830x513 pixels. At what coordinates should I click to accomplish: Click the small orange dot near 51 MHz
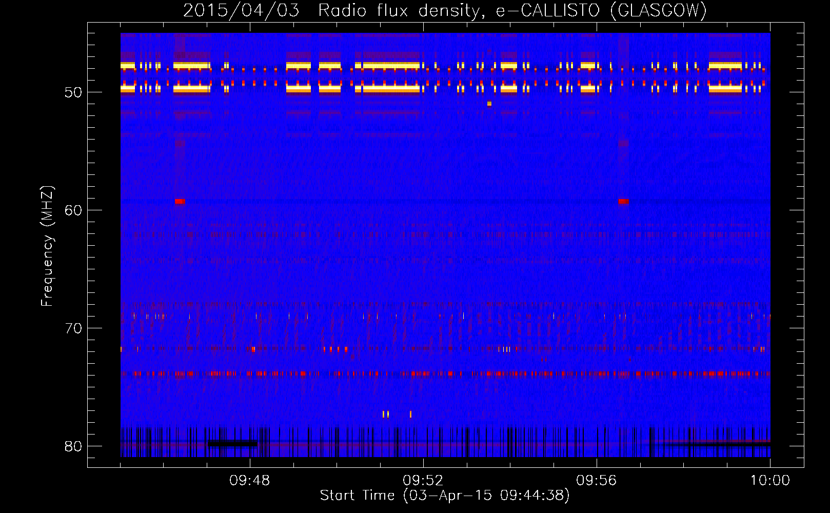pyautogui.click(x=489, y=104)
